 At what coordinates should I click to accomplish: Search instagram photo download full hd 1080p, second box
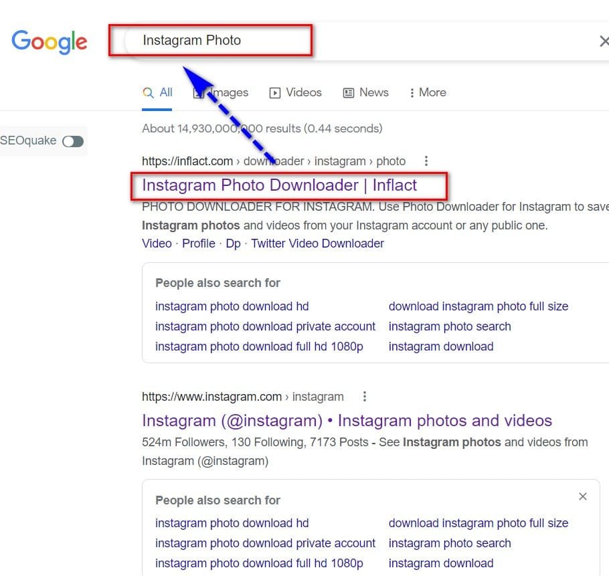(259, 563)
